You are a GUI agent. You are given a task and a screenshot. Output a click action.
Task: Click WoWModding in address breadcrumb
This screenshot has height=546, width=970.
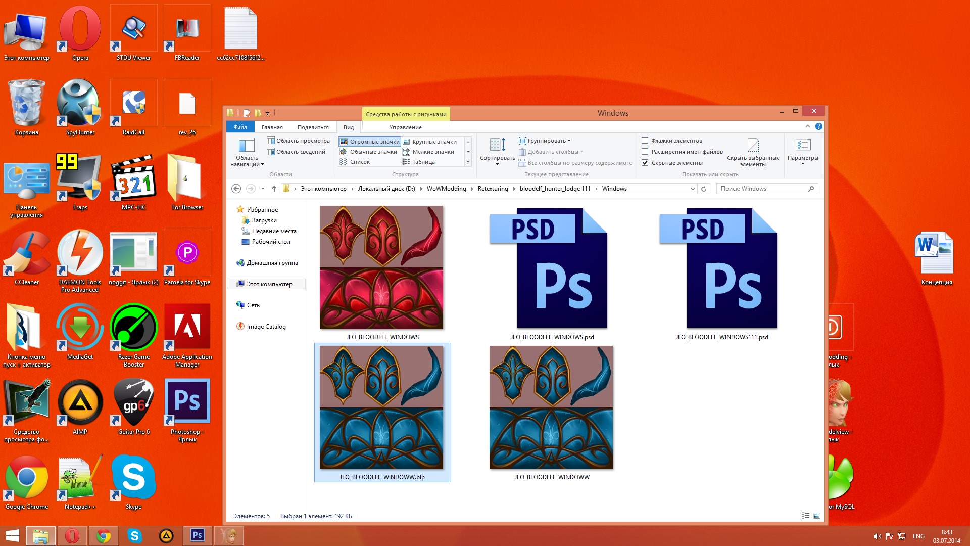point(446,189)
